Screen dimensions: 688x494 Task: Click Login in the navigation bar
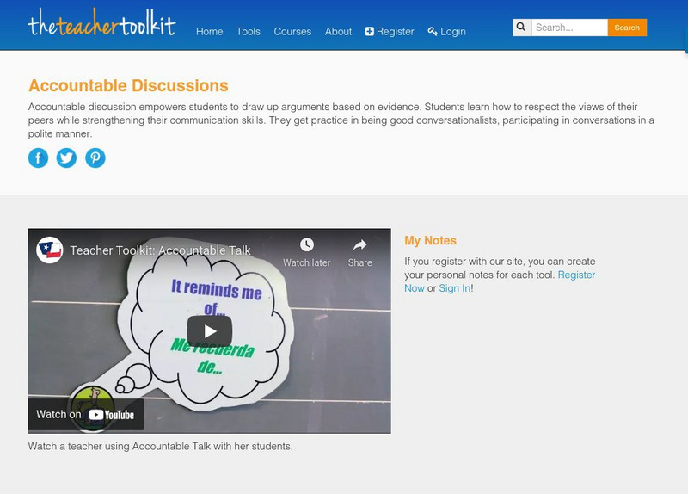[447, 32]
